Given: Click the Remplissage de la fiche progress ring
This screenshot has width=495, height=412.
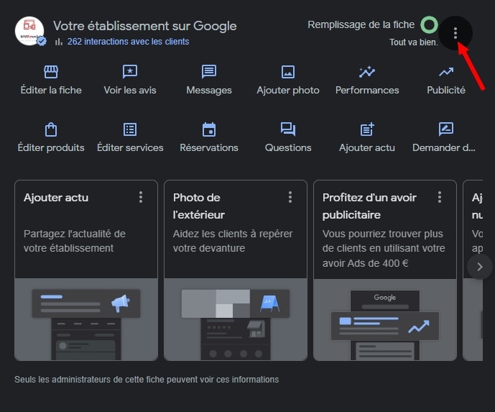Looking at the screenshot, I should coord(429,25).
